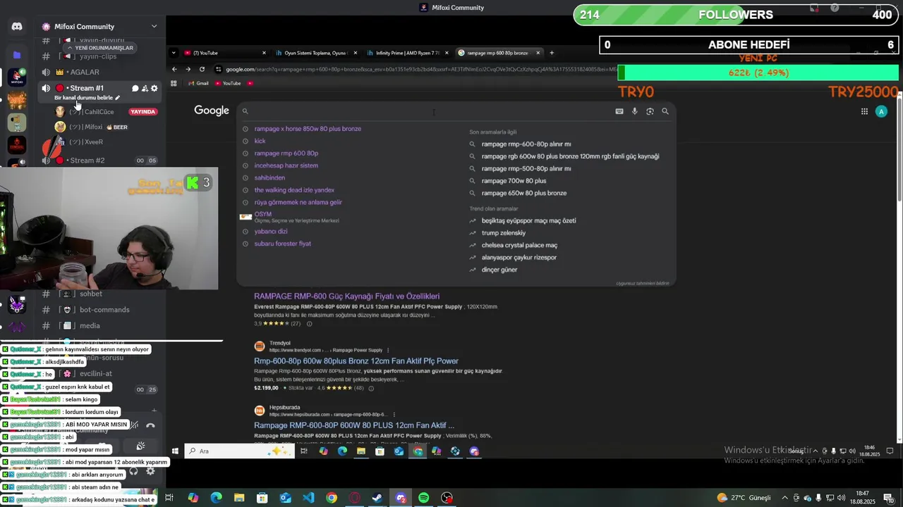Open Trendyol result 'Rmp-600-80p 600w 80plus Bronz'
This screenshot has width=903, height=507.
(x=356, y=361)
